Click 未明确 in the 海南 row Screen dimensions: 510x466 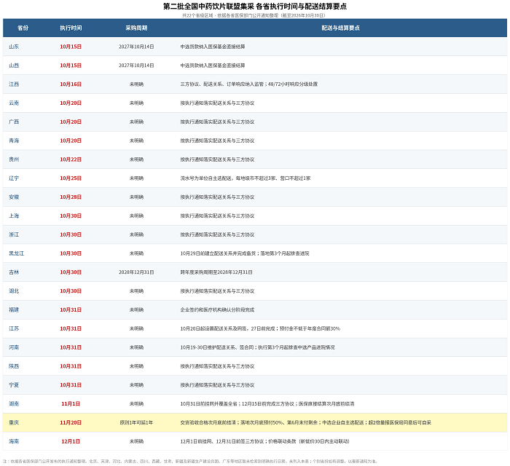136,441
